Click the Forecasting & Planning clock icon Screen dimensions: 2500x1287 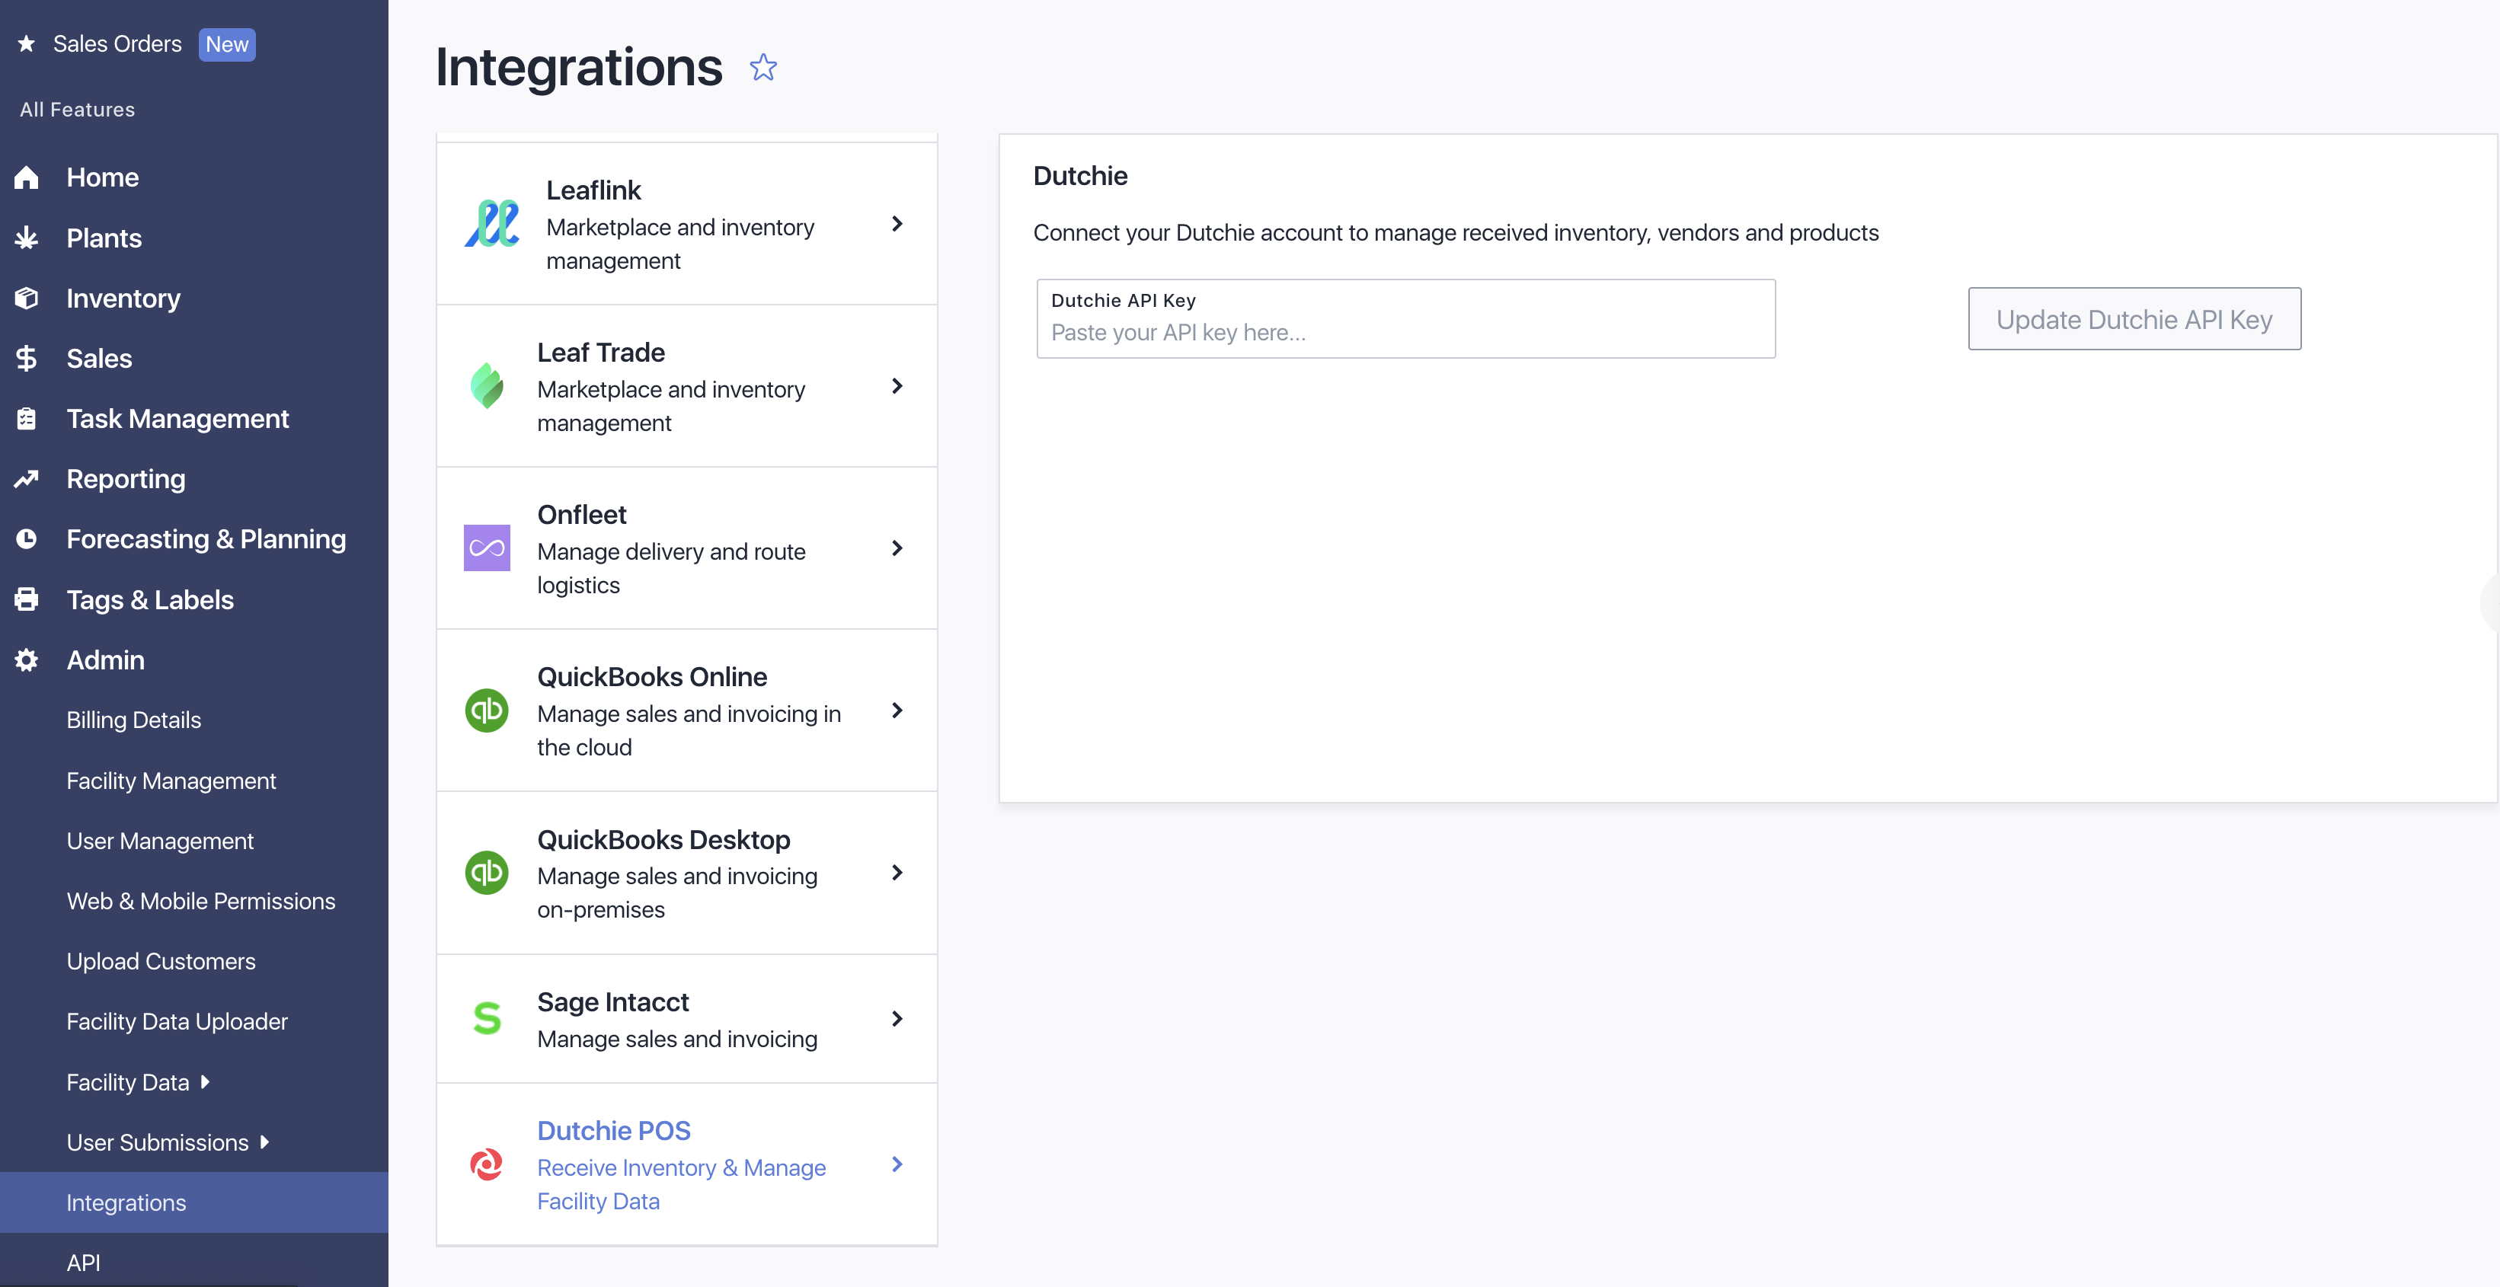[x=27, y=538]
